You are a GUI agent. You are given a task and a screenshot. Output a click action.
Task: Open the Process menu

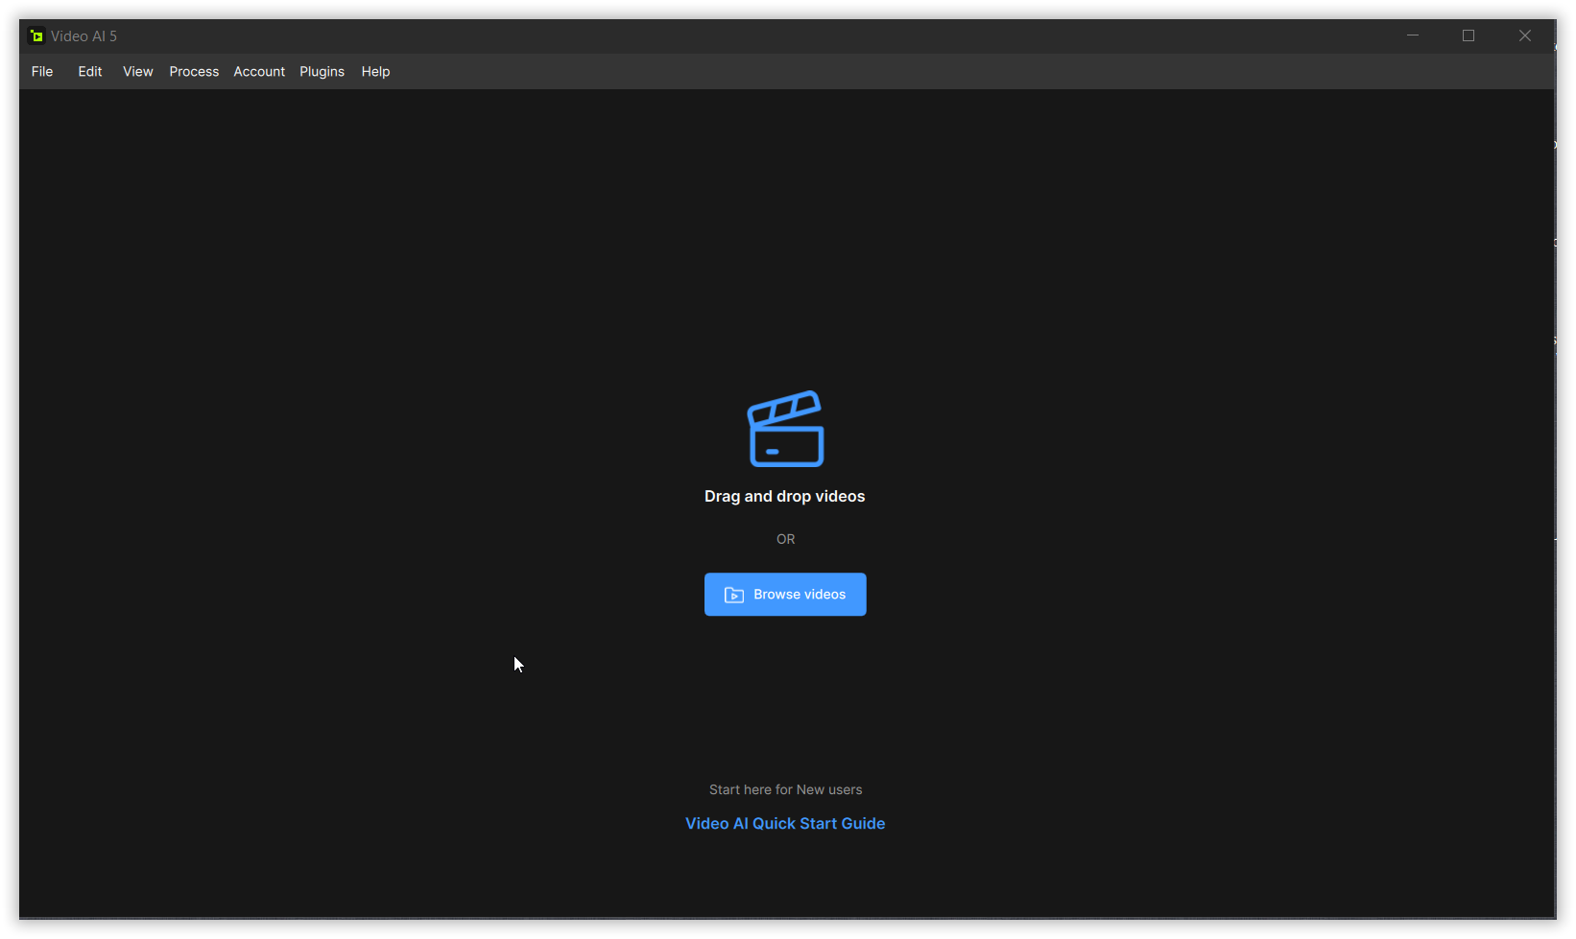[x=194, y=72]
